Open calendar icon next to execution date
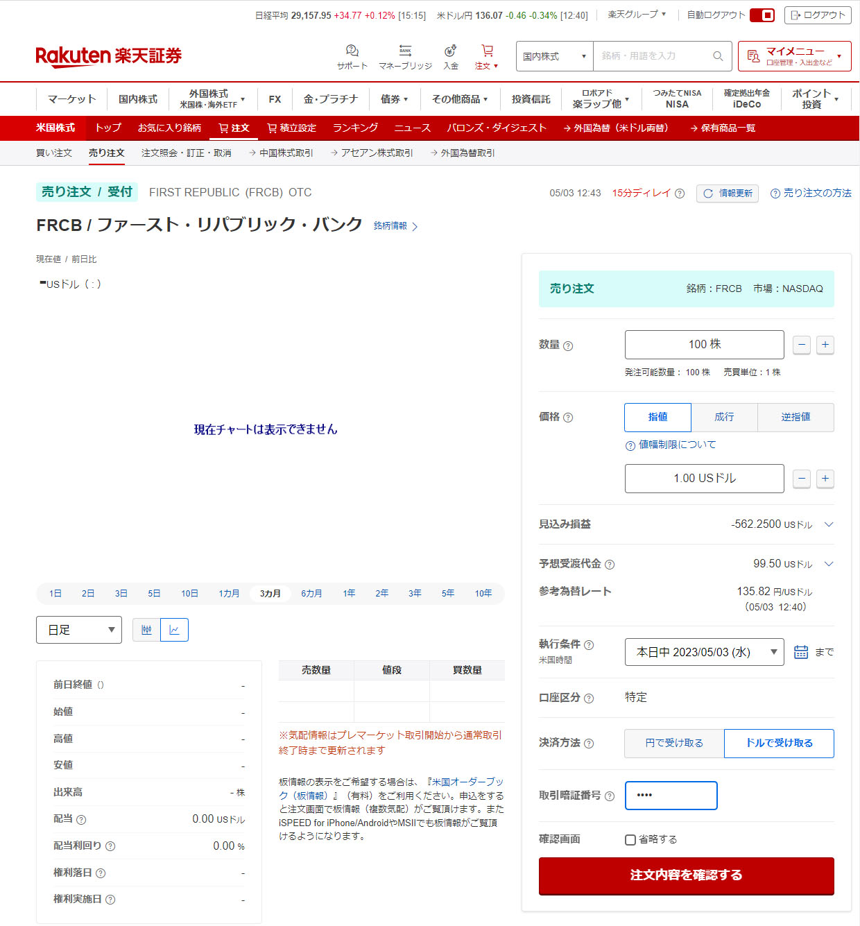Image resolution: width=860 pixels, height=926 pixels. click(x=801, y=652)
